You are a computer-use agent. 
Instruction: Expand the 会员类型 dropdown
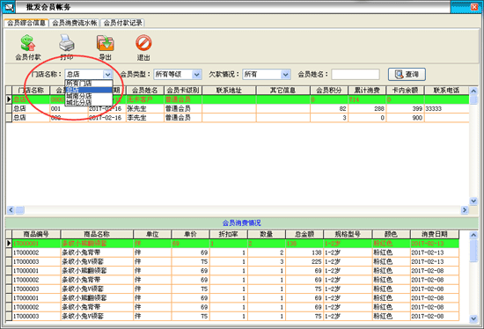pos(197,75)
